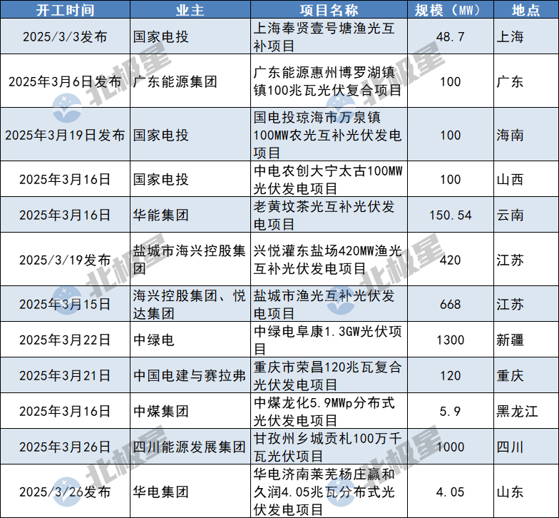Select the date cell 2025年3月22日
Viewport: 559px width, 518px height.
[x=66, y=340]
